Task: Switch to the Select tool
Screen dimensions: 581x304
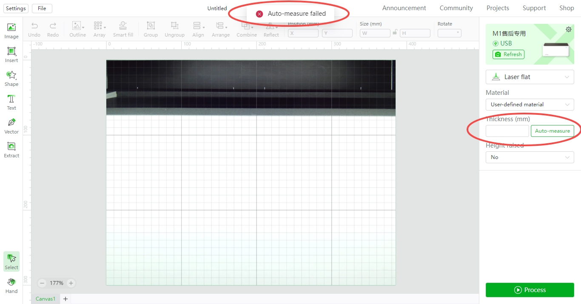Action: (x=11, y=261)
